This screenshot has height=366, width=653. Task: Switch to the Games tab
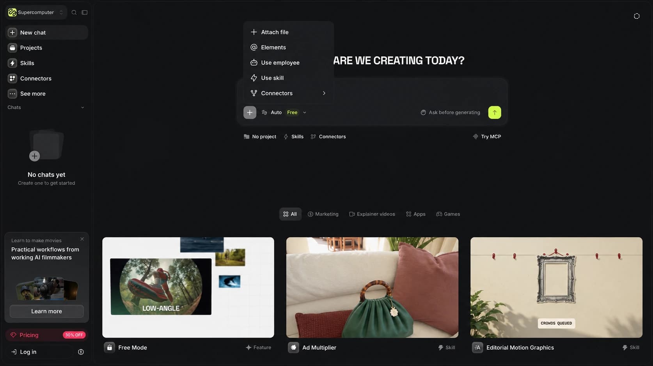pyautogui.click(x=448, y=214)
